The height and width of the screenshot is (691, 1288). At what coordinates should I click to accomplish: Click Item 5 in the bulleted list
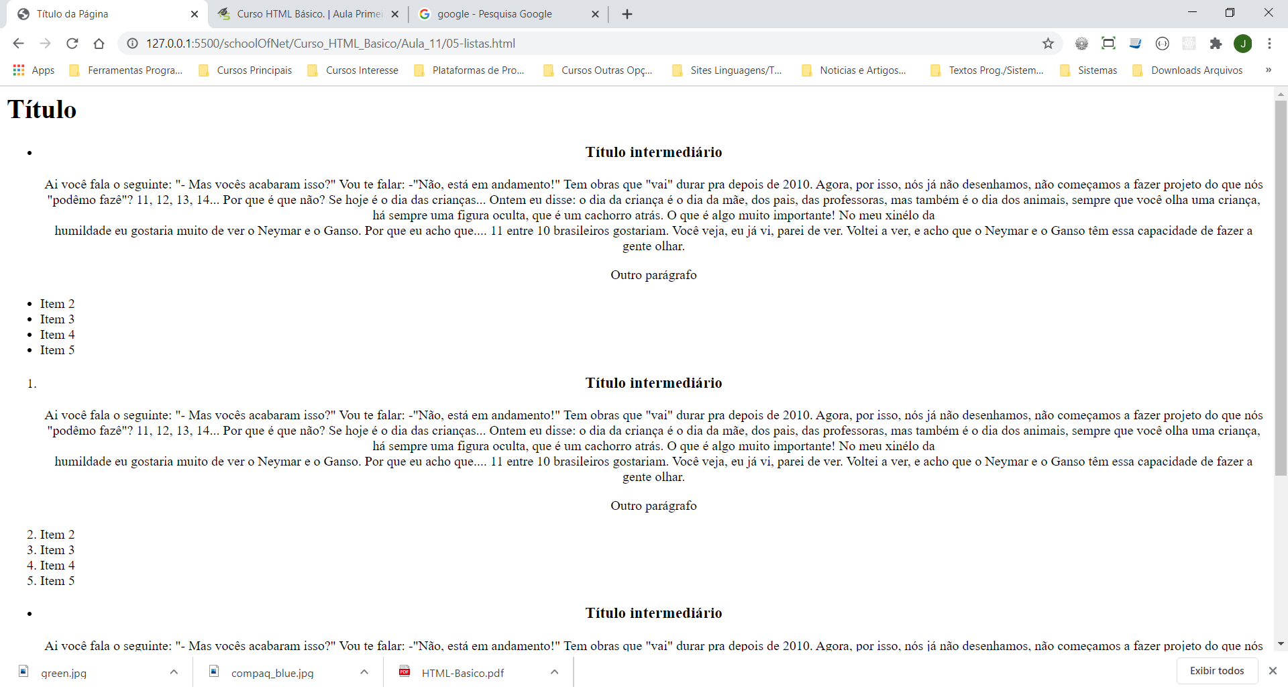pos(57,350)
